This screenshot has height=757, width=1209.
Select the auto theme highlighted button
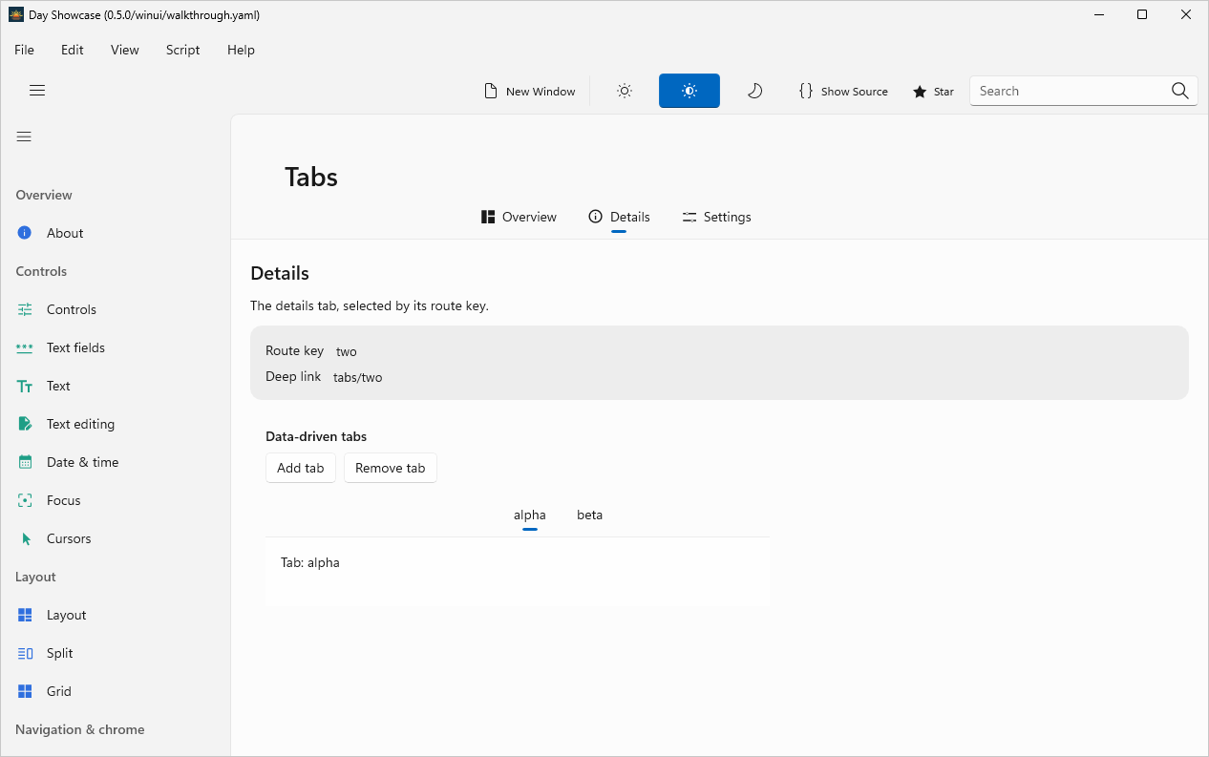[x=689, y=91]
